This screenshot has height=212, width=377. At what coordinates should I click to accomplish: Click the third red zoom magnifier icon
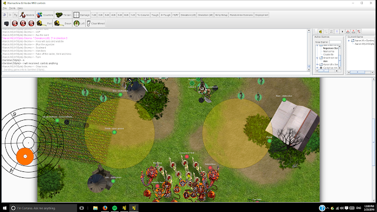point(31,24)
